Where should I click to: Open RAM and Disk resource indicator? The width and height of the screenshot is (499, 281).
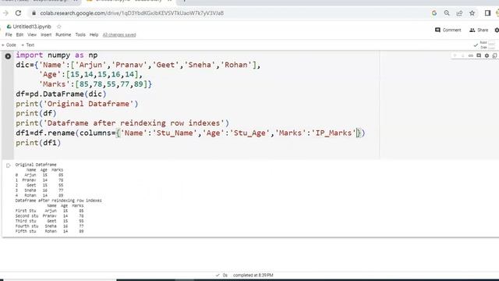[484, 45]
